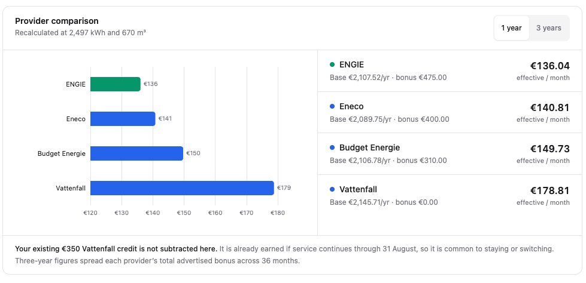Click the €141 value label on chart
The height and width of the screenshot is (283, 586).
[165, 119]
